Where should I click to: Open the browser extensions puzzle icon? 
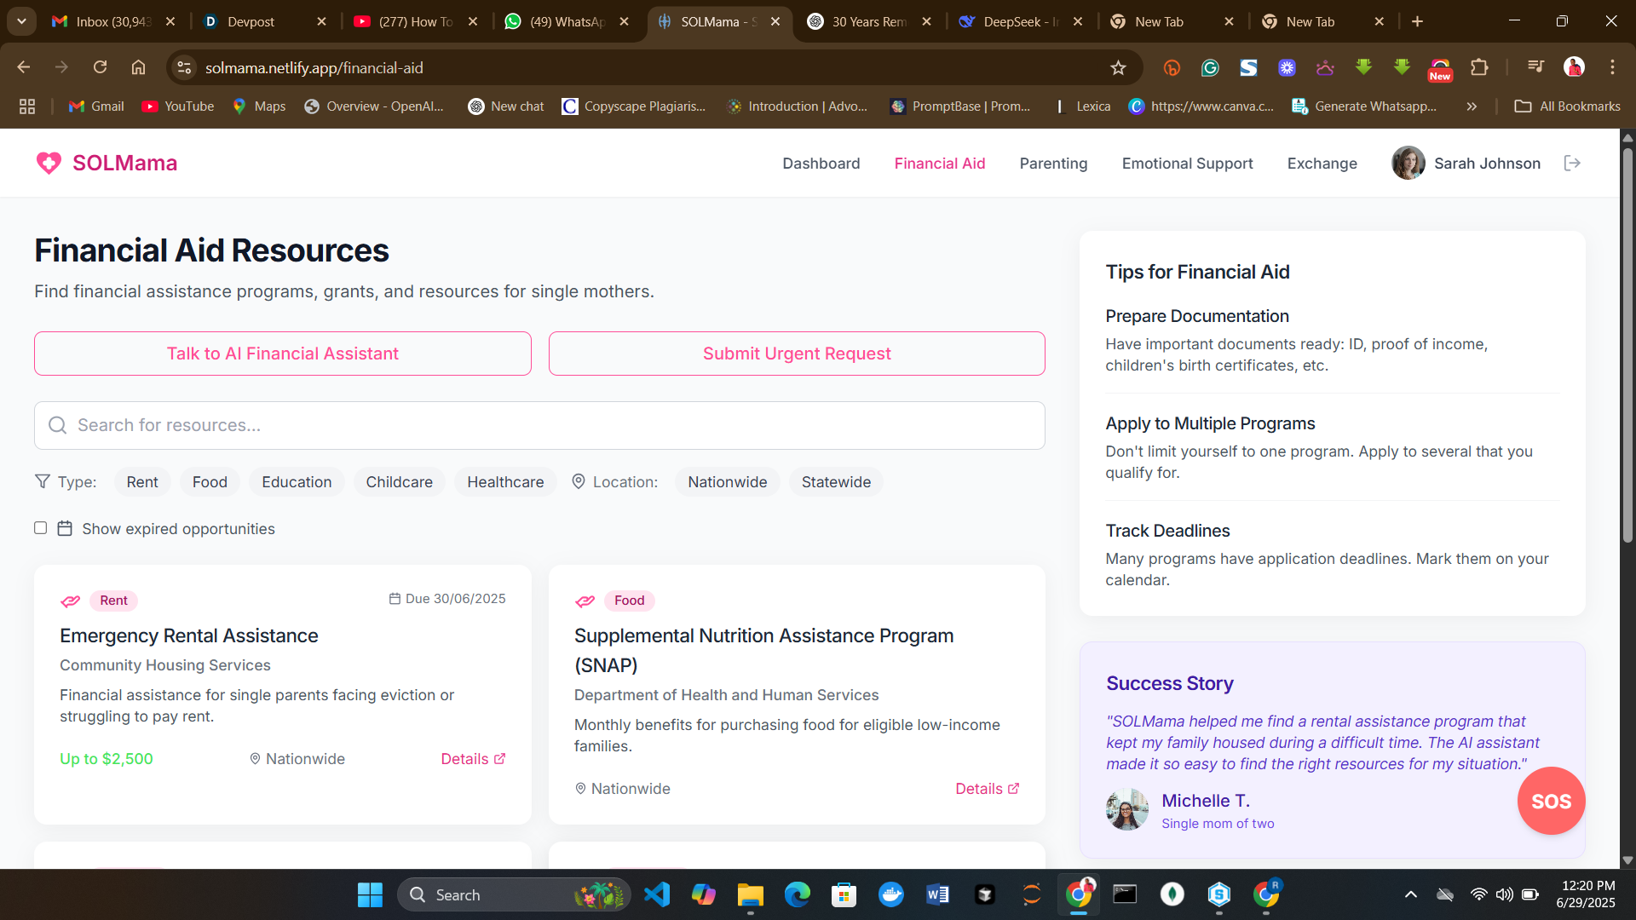pyautogui.click(x=1479, y=67)
